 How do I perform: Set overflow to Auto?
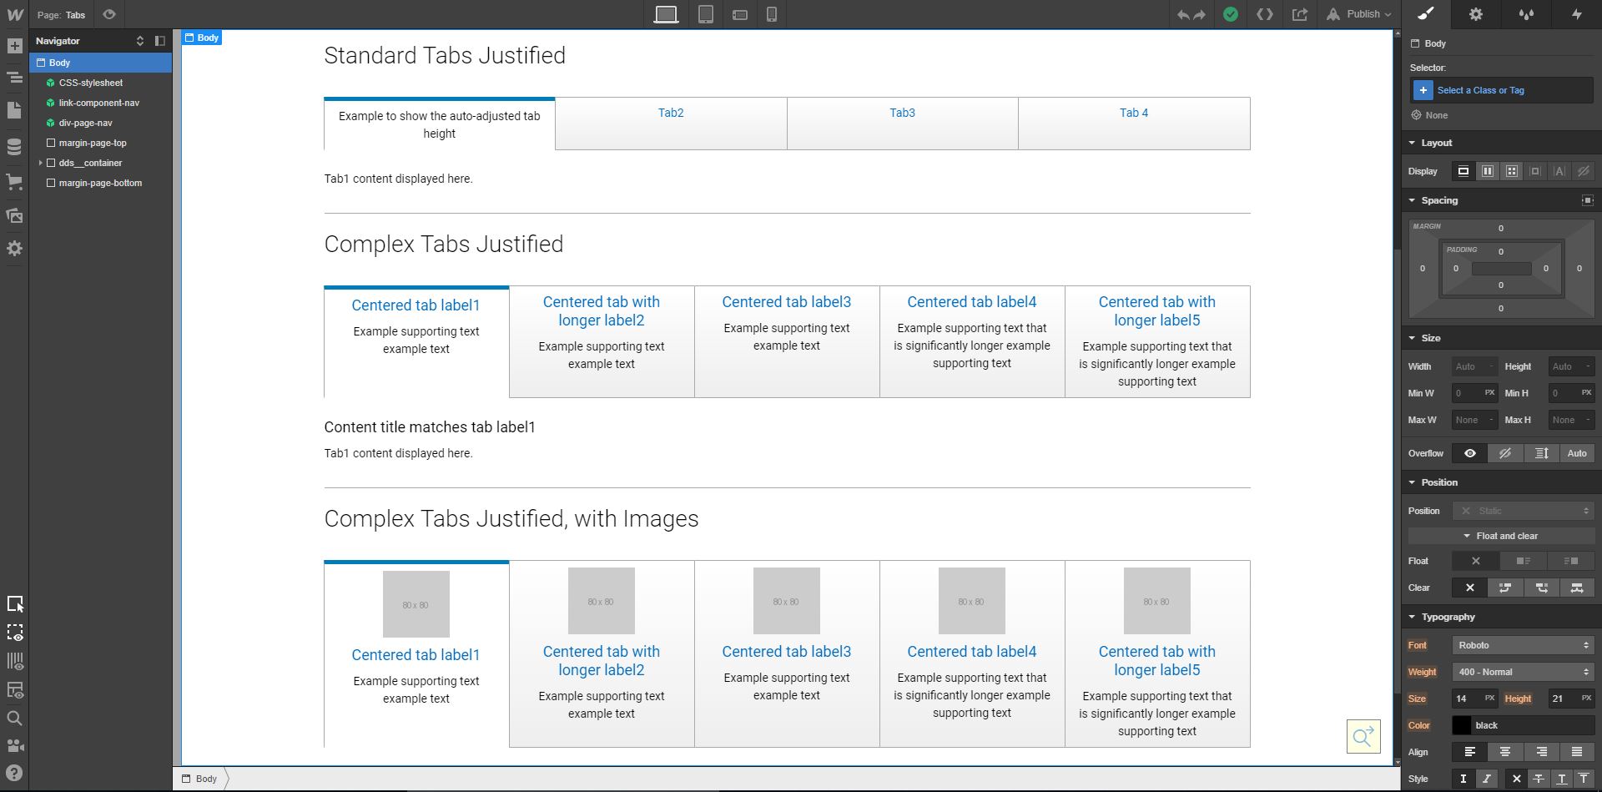[1577, 453]
